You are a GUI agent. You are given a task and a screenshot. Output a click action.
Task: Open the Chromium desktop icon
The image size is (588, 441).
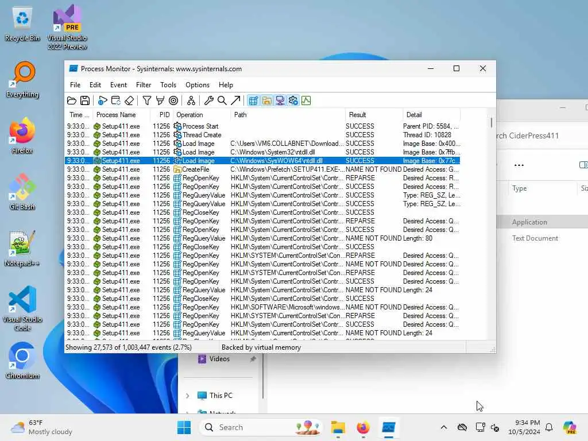point(22,361)
